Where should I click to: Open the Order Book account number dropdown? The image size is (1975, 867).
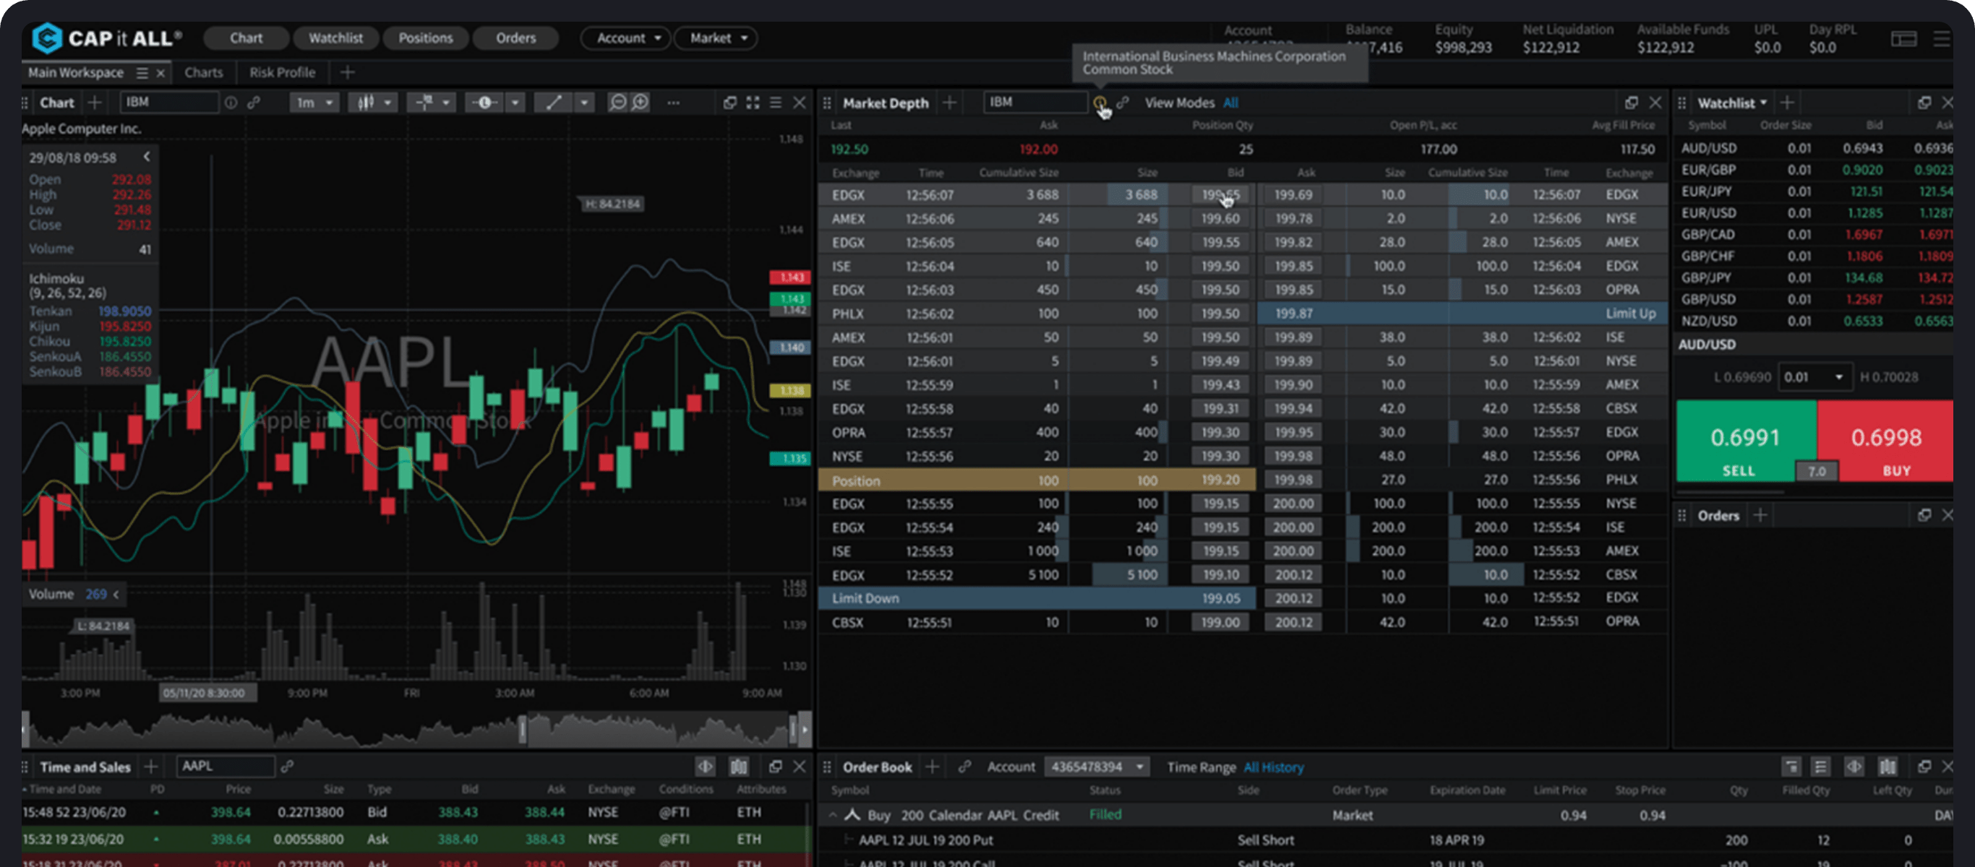pyautogui.click(x=1097, y=767)
